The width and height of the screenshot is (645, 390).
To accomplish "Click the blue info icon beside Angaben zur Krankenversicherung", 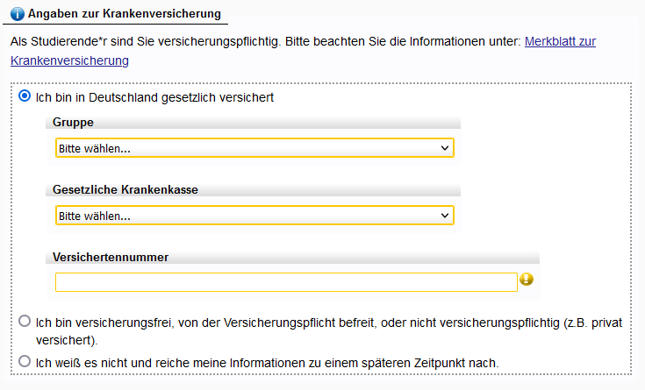I will tap(18, 14).
